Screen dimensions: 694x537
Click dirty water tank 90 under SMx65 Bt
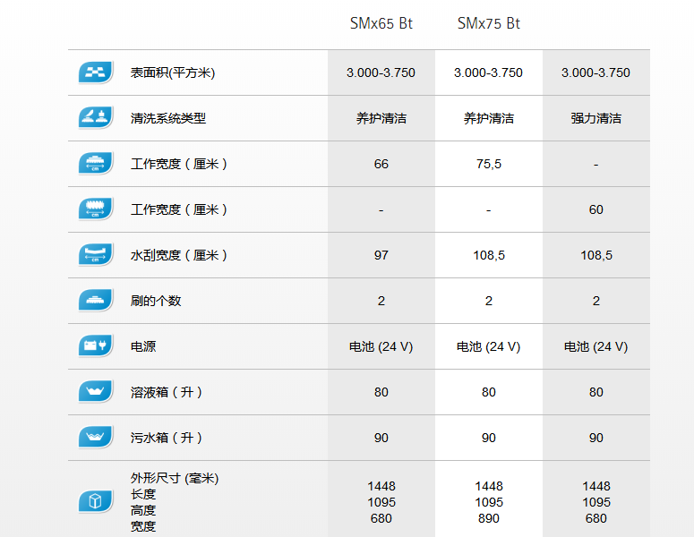[381, 438]
